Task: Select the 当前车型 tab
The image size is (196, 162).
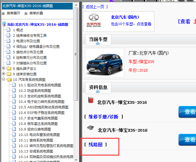Action: (x=98, y=40)
